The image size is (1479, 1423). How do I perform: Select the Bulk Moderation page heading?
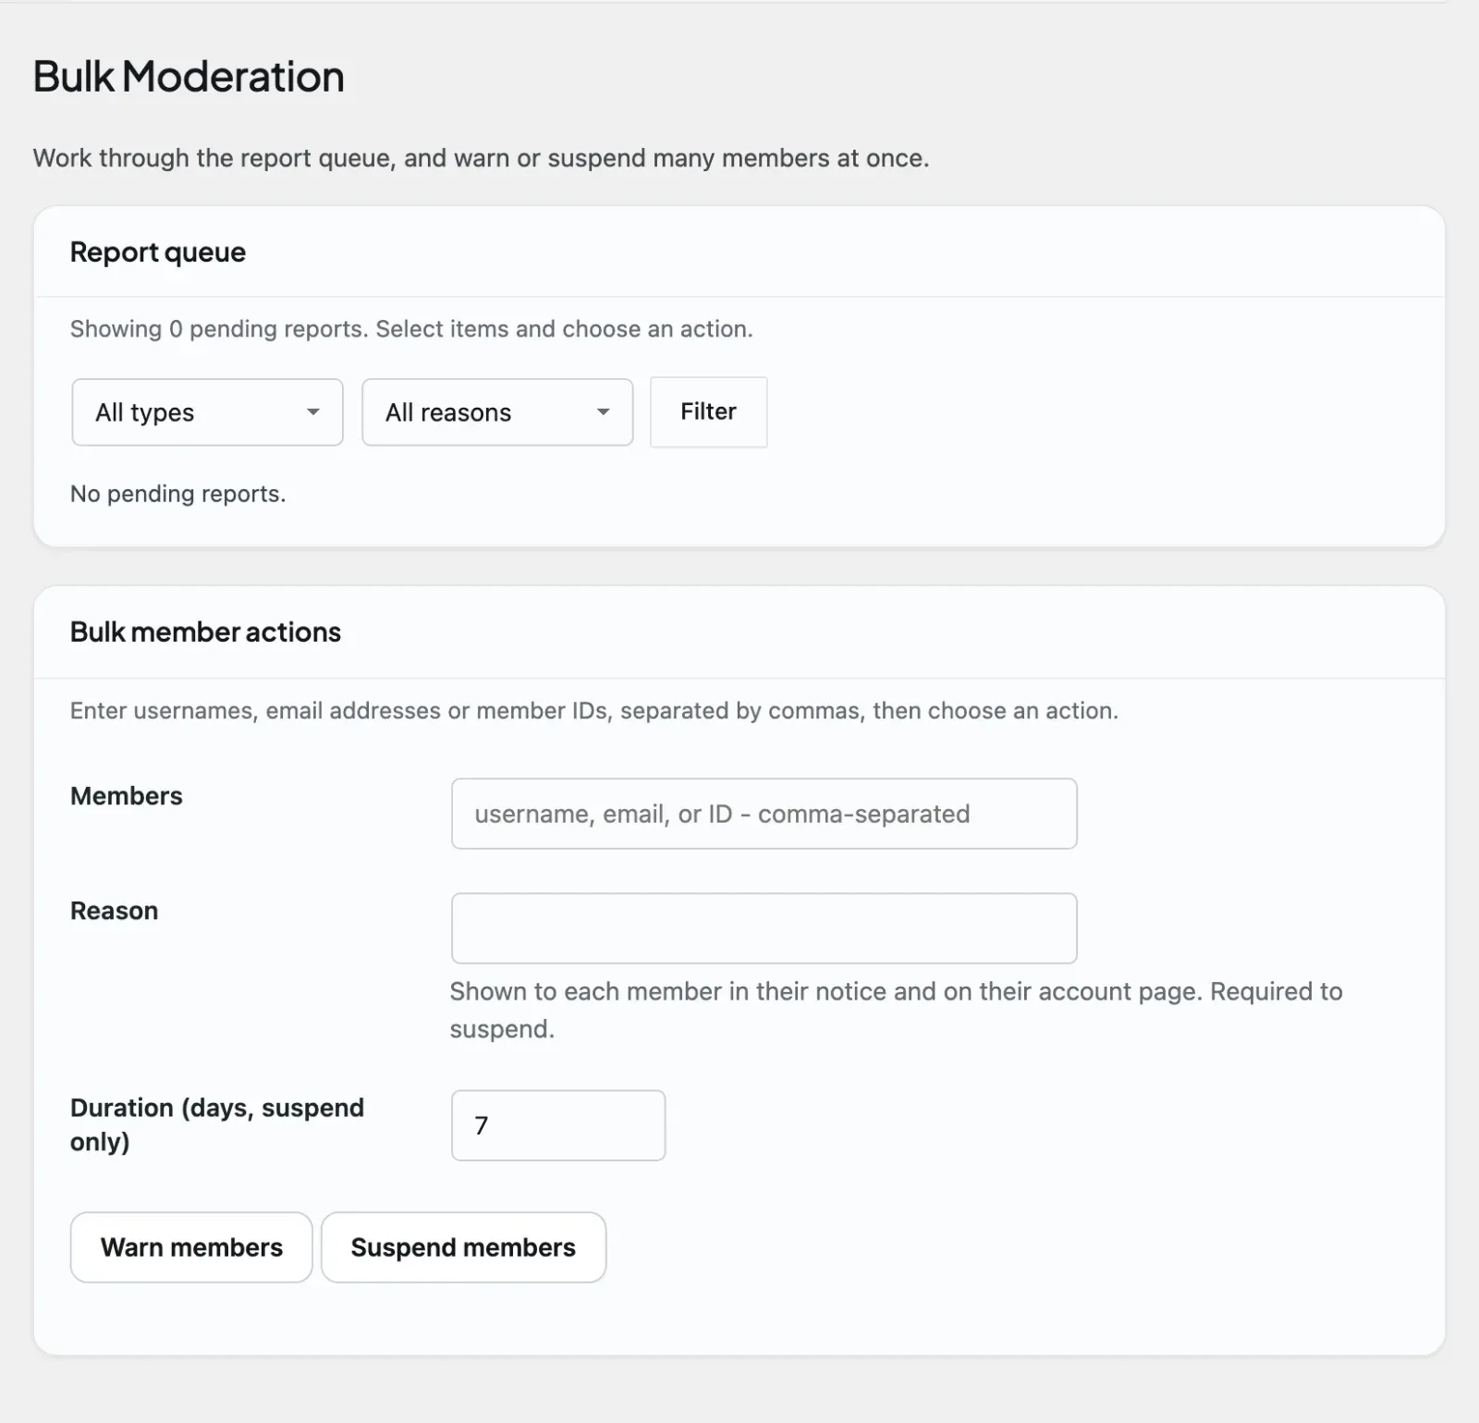[189, 77]
